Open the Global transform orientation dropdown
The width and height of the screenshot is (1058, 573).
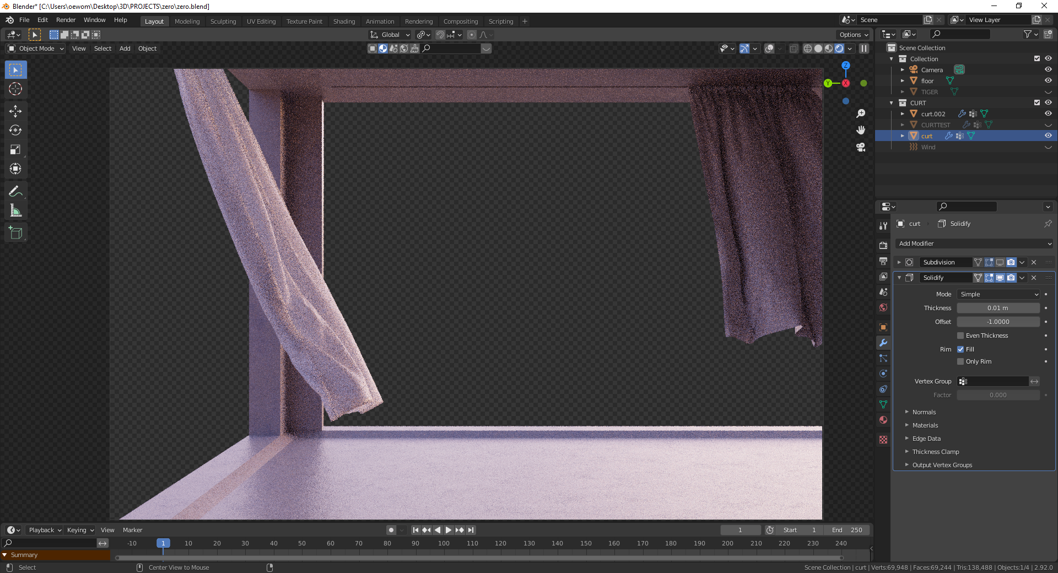390,35
